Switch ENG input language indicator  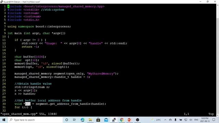[196, 120]
